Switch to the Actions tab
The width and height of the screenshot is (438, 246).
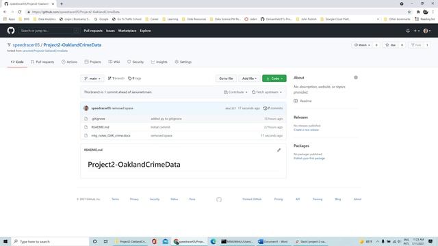(69, 62)
